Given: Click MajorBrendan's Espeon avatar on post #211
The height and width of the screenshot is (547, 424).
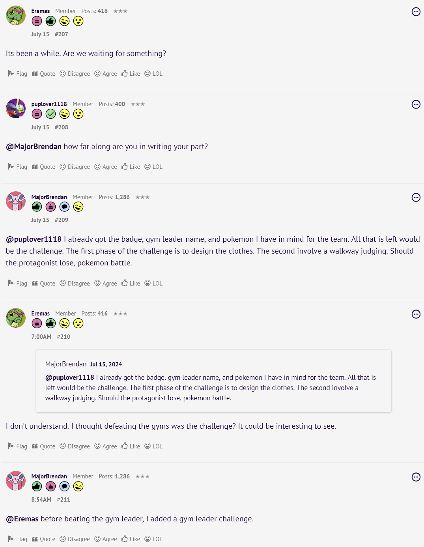Looking at the screenshot, I should 16,481.
